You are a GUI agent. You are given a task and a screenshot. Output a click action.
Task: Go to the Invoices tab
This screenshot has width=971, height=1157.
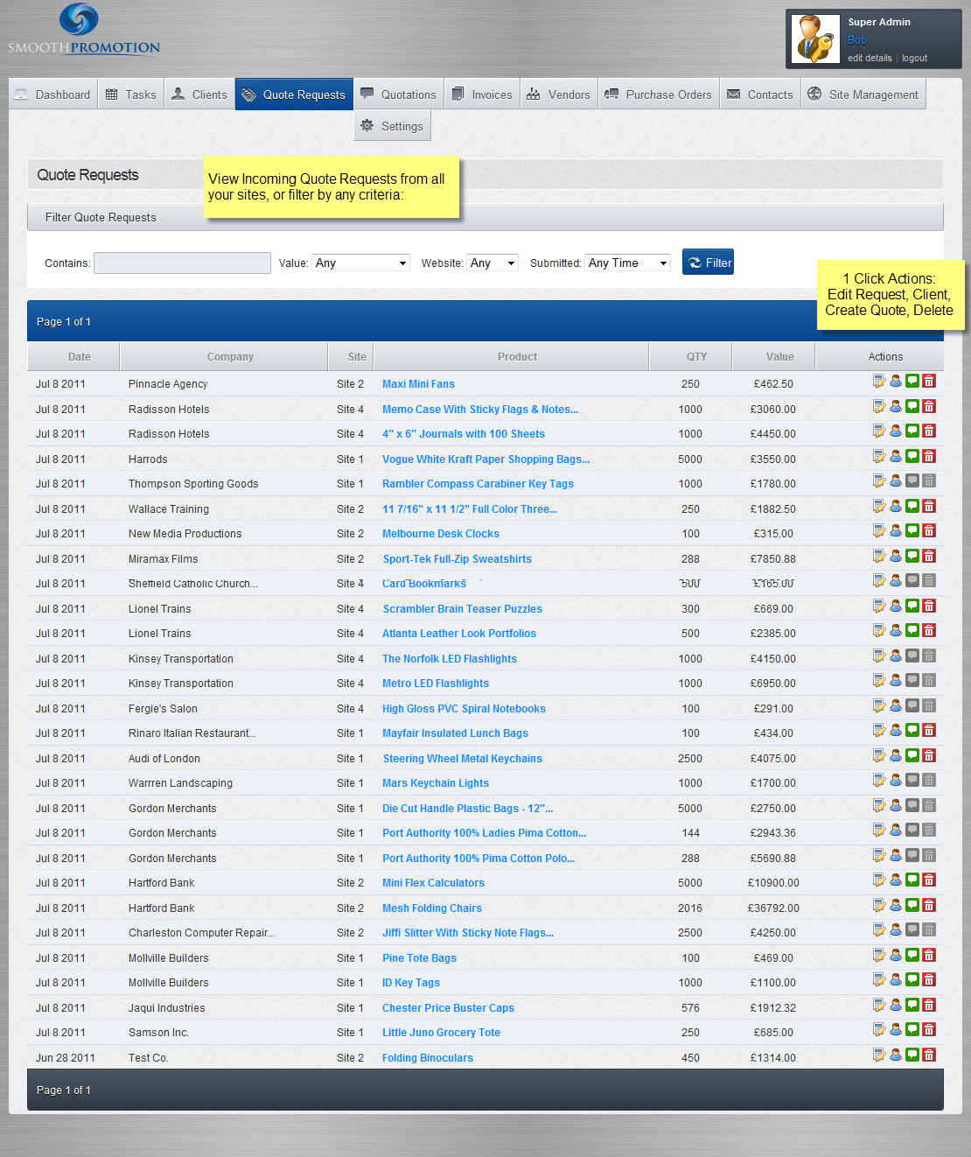tap(482, 95)
